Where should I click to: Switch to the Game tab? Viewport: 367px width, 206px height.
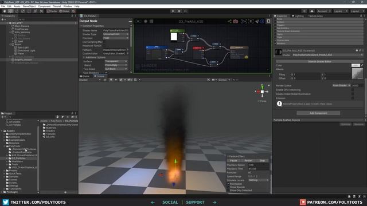pos(85,76)
